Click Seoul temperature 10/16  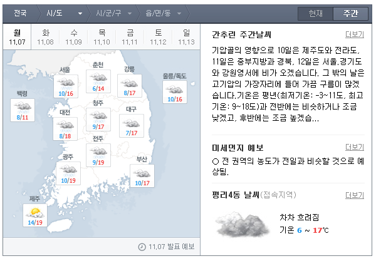pos(66,94)
